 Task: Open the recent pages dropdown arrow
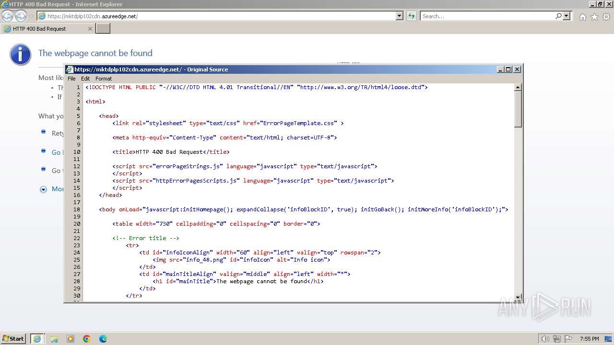coord(32,16)
